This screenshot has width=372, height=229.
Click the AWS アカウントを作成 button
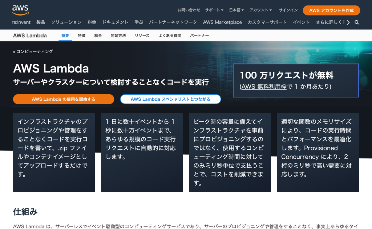click(x=331, y=10)
